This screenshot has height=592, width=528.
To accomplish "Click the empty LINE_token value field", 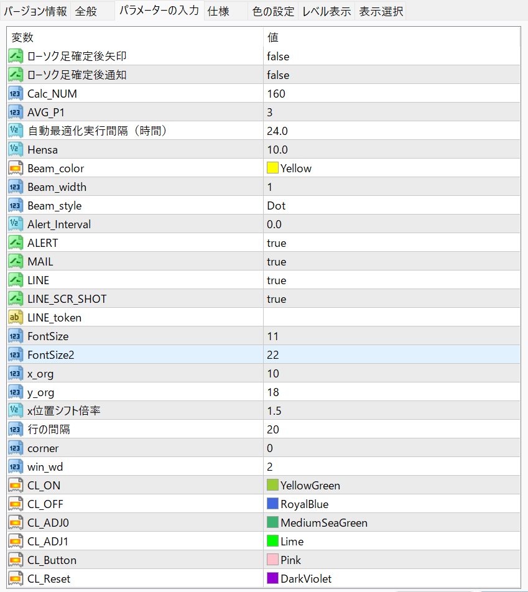I will coord(392,318).
